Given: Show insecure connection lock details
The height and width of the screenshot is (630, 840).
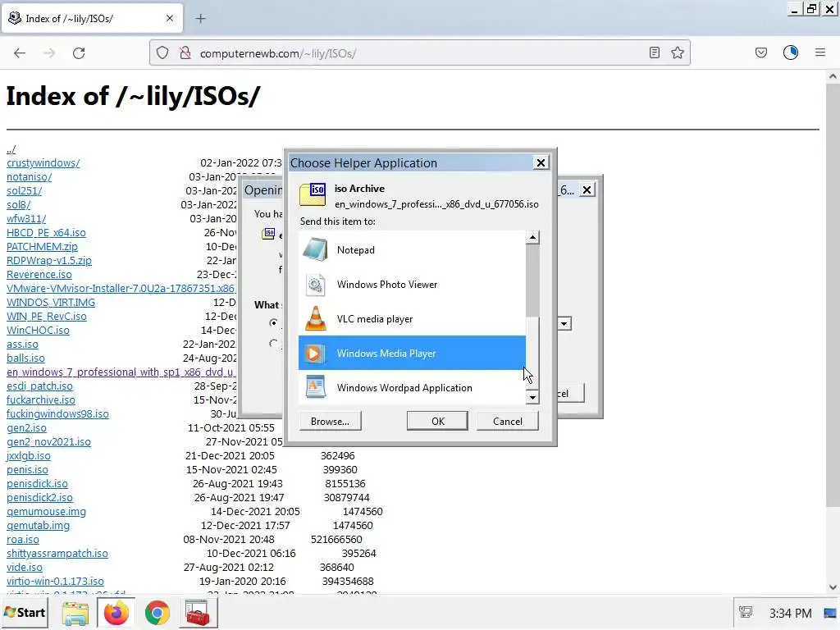Looking at the screenshot, I should click(x=185, y=52).
